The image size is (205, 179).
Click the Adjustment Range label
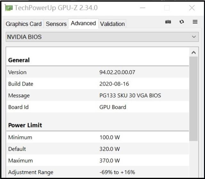pyautogui.click(x=31, y=172)
